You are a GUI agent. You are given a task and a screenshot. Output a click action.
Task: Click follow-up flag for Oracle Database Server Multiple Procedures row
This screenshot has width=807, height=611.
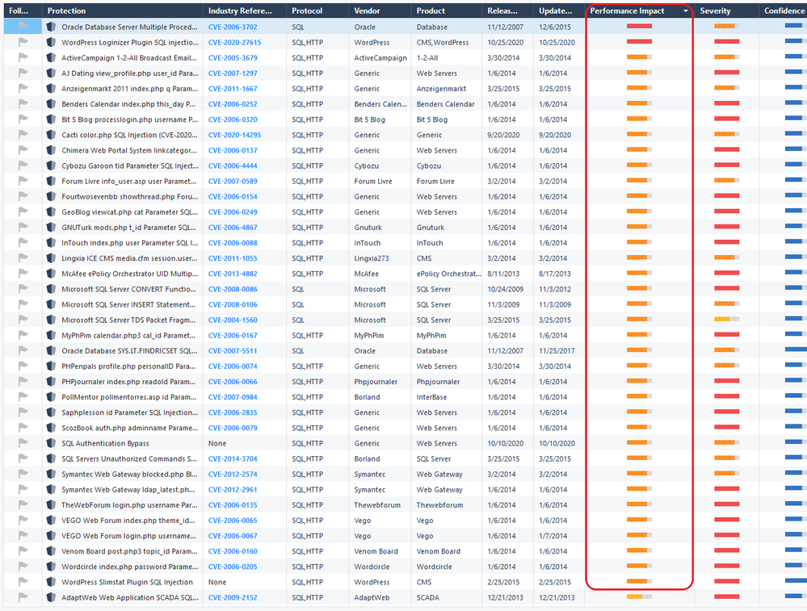click(23, 27)
